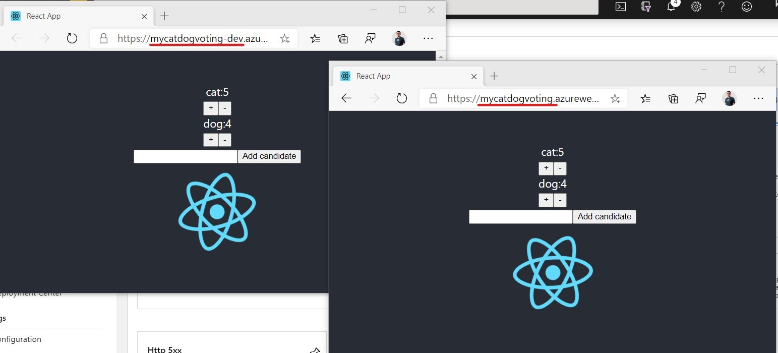
Task: Increase dog votes in dev window
Action: (210, 140)
